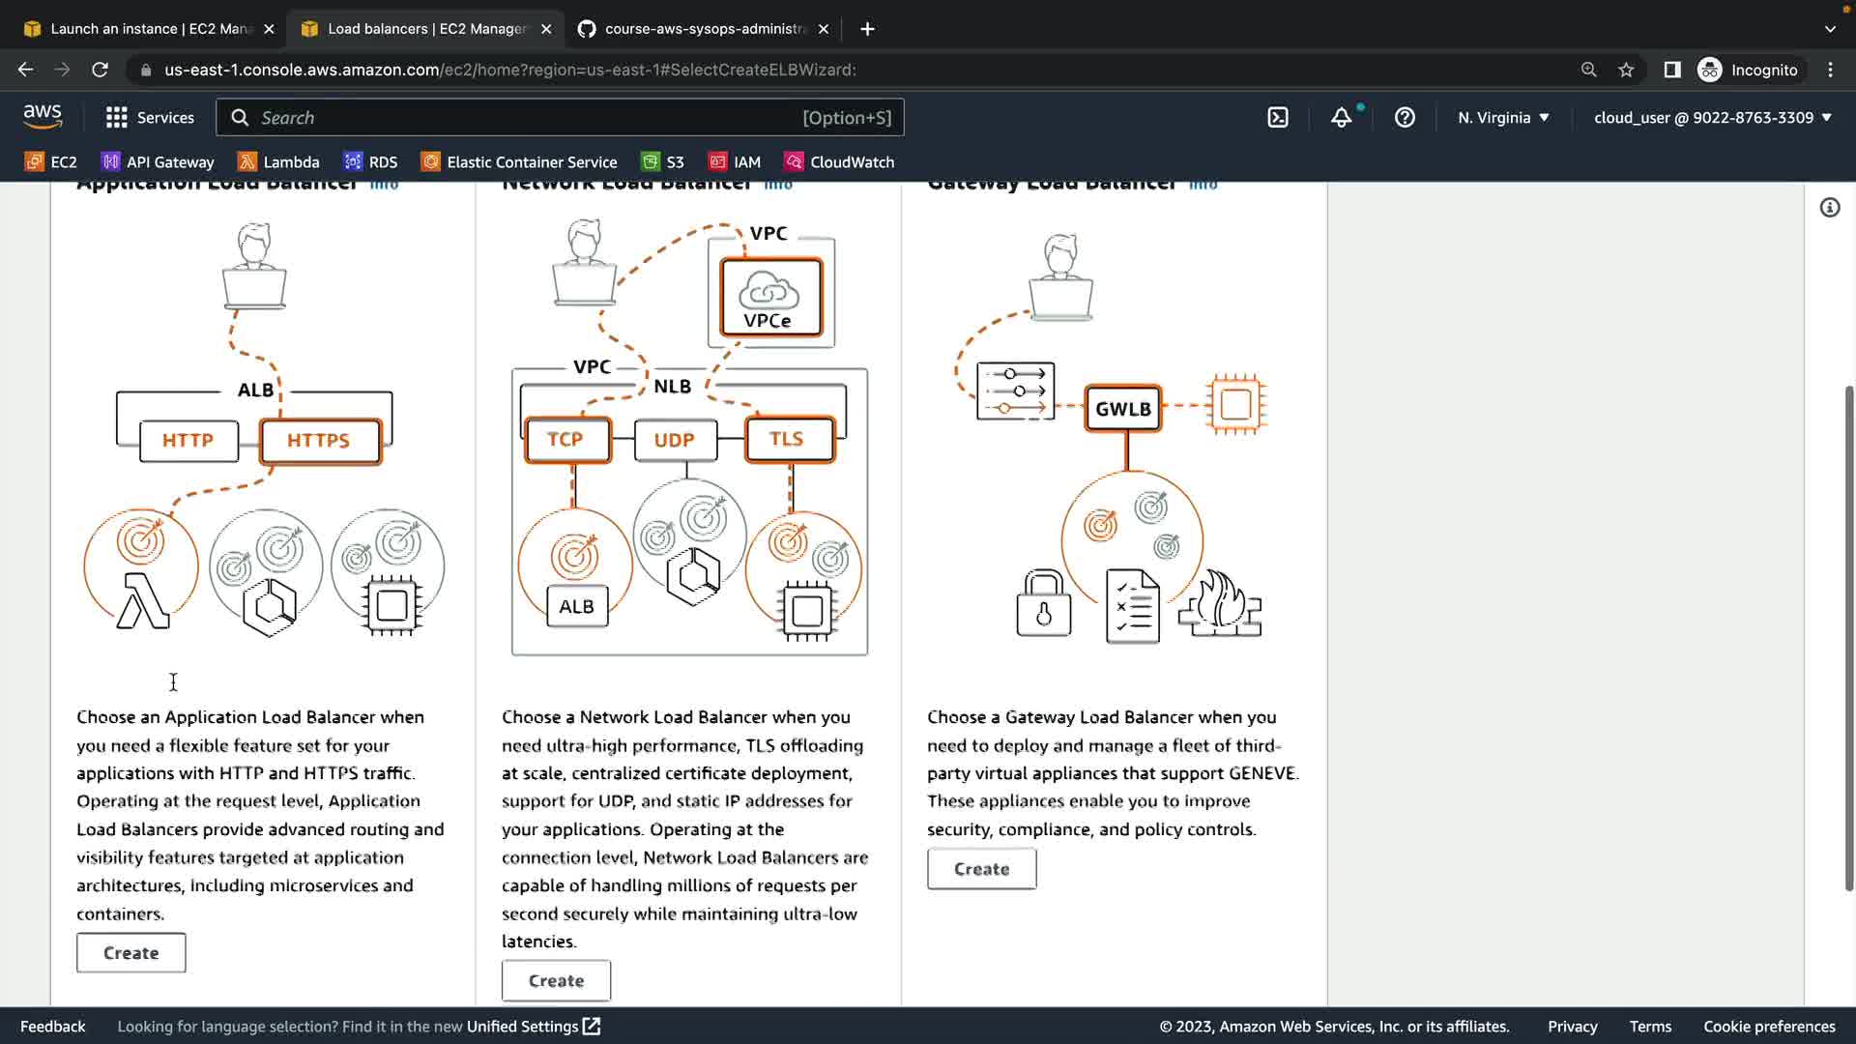Click the info panel circle icon
This screenshot has width=1856, height=1044.
pos(1830,208)
